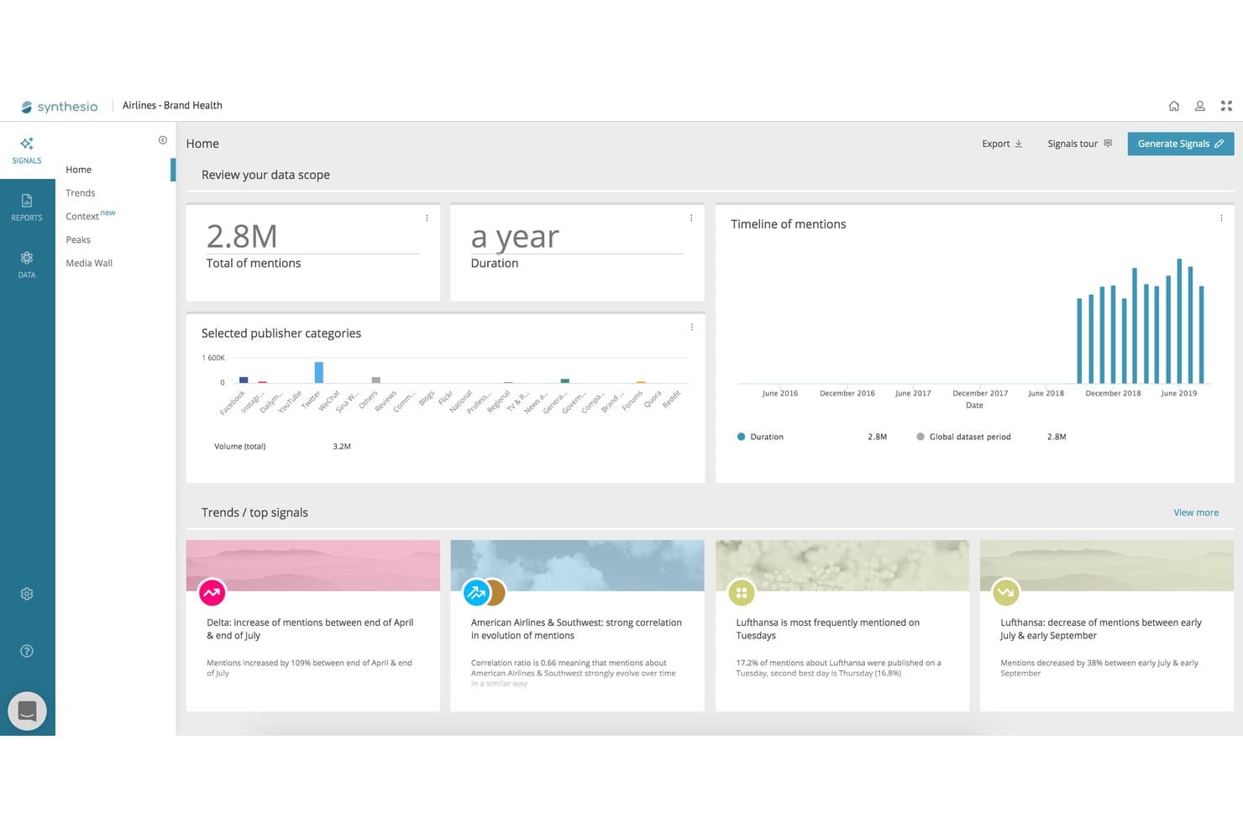This screenshot has width=1243, height=829.
Task: Open Lufthansa most mentioned on Tuesdays card
Action: coord(842,626)
